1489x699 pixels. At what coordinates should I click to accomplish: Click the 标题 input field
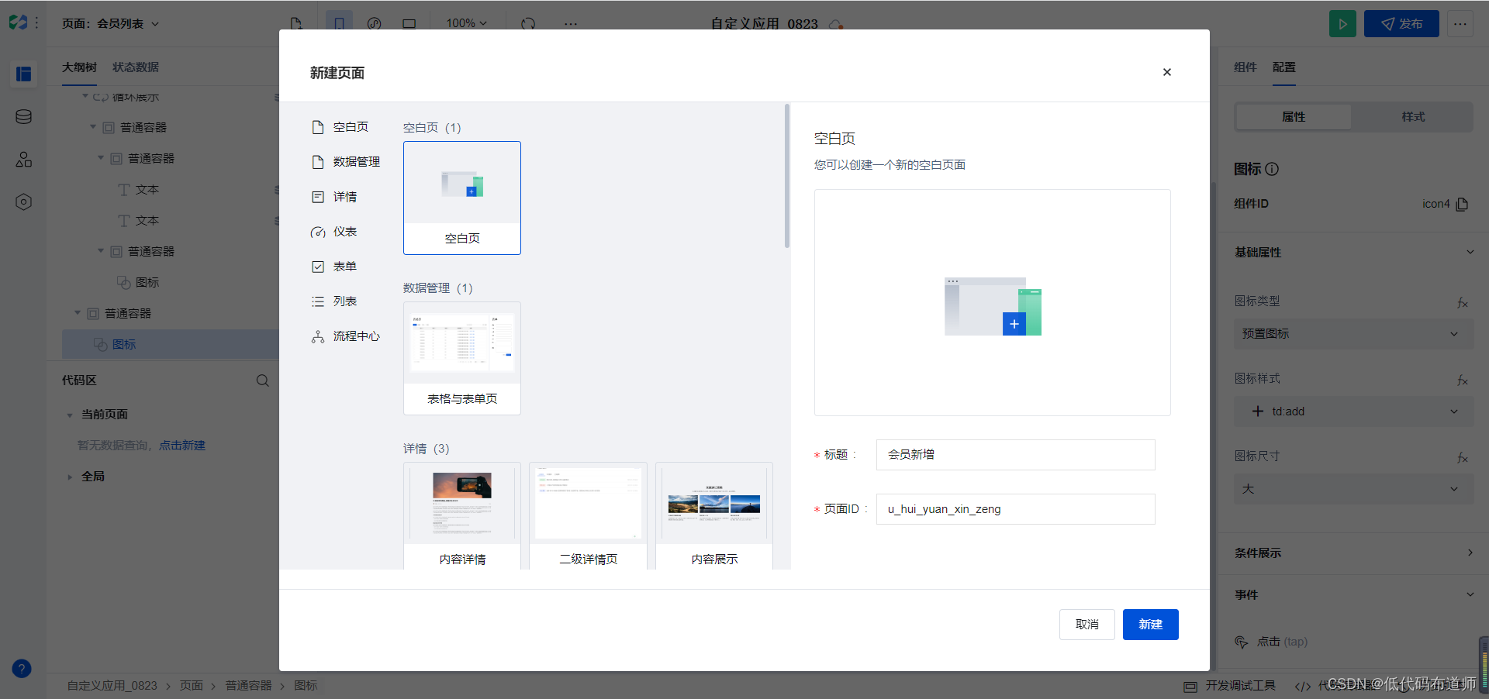(x=1016, y=455)
